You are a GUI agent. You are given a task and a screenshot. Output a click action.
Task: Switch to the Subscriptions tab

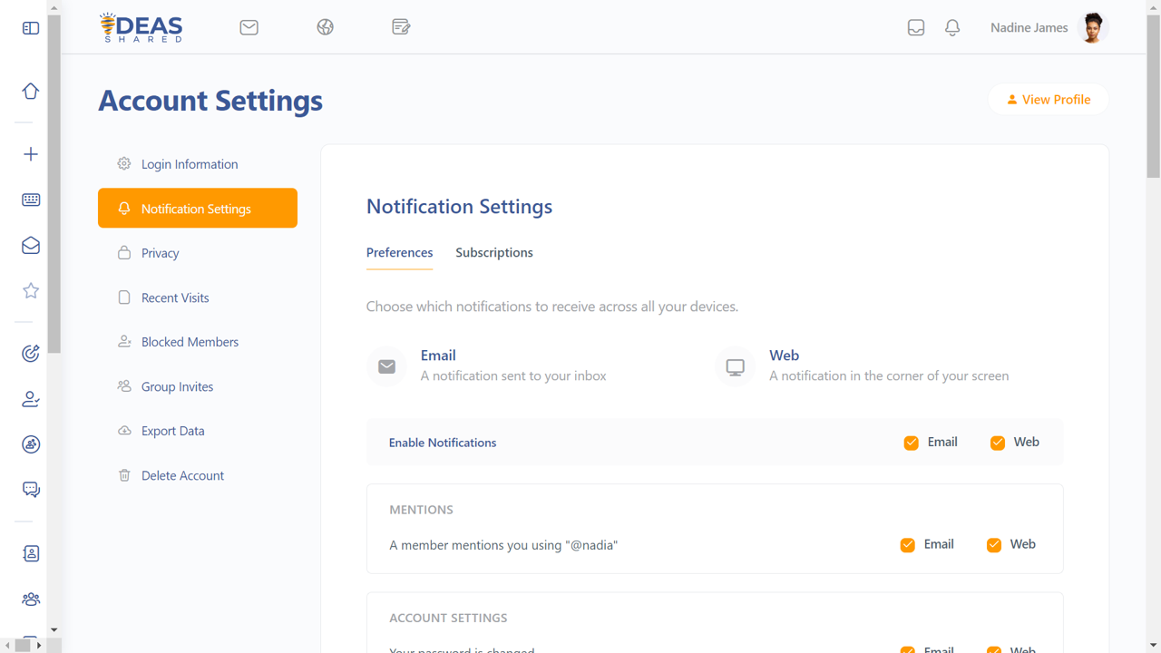coord(494,253)
